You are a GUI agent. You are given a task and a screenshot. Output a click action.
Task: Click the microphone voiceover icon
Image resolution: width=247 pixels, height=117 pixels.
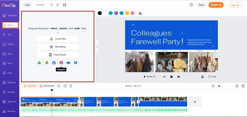tap(202, 77)
